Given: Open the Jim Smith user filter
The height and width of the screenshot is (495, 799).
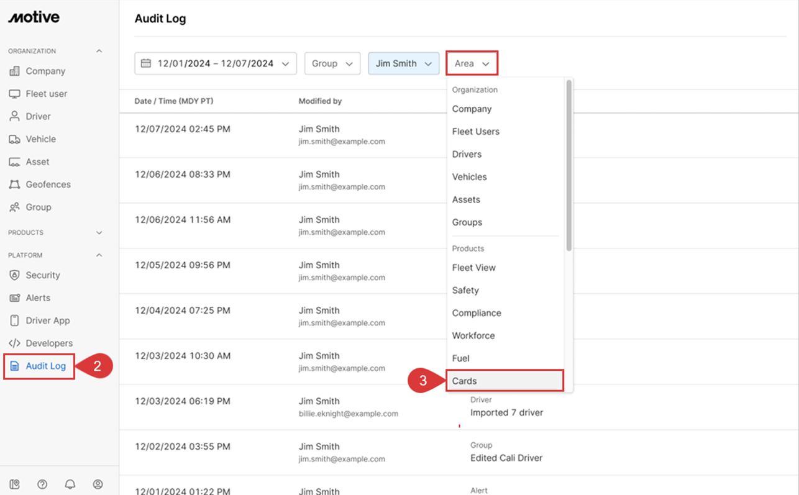Looking at the screenshot, I should click(403, 63).
